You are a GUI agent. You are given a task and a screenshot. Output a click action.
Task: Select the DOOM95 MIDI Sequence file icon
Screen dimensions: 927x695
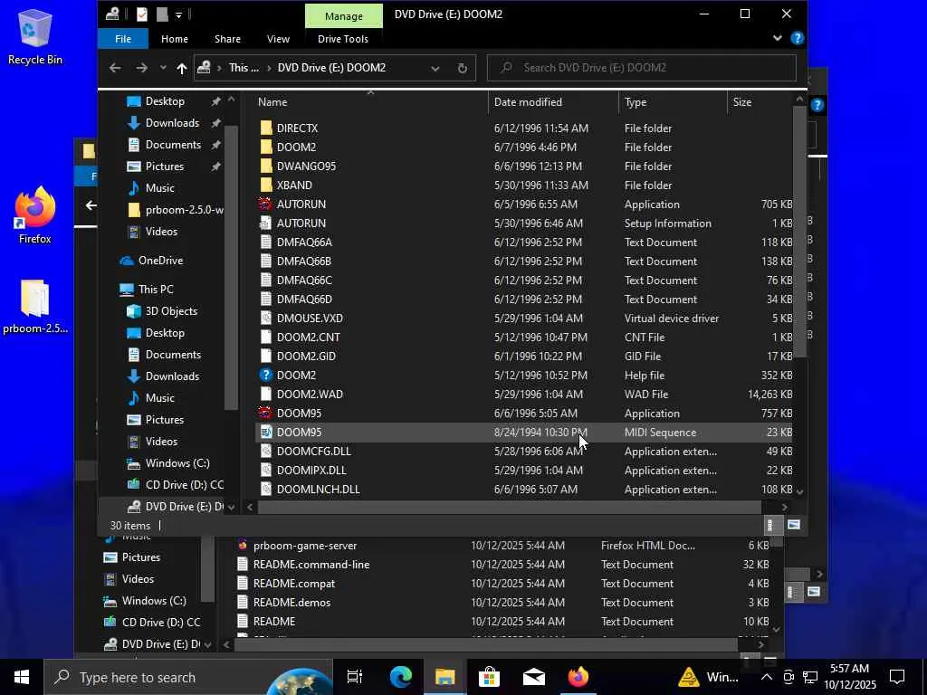(x=266, y=432)
